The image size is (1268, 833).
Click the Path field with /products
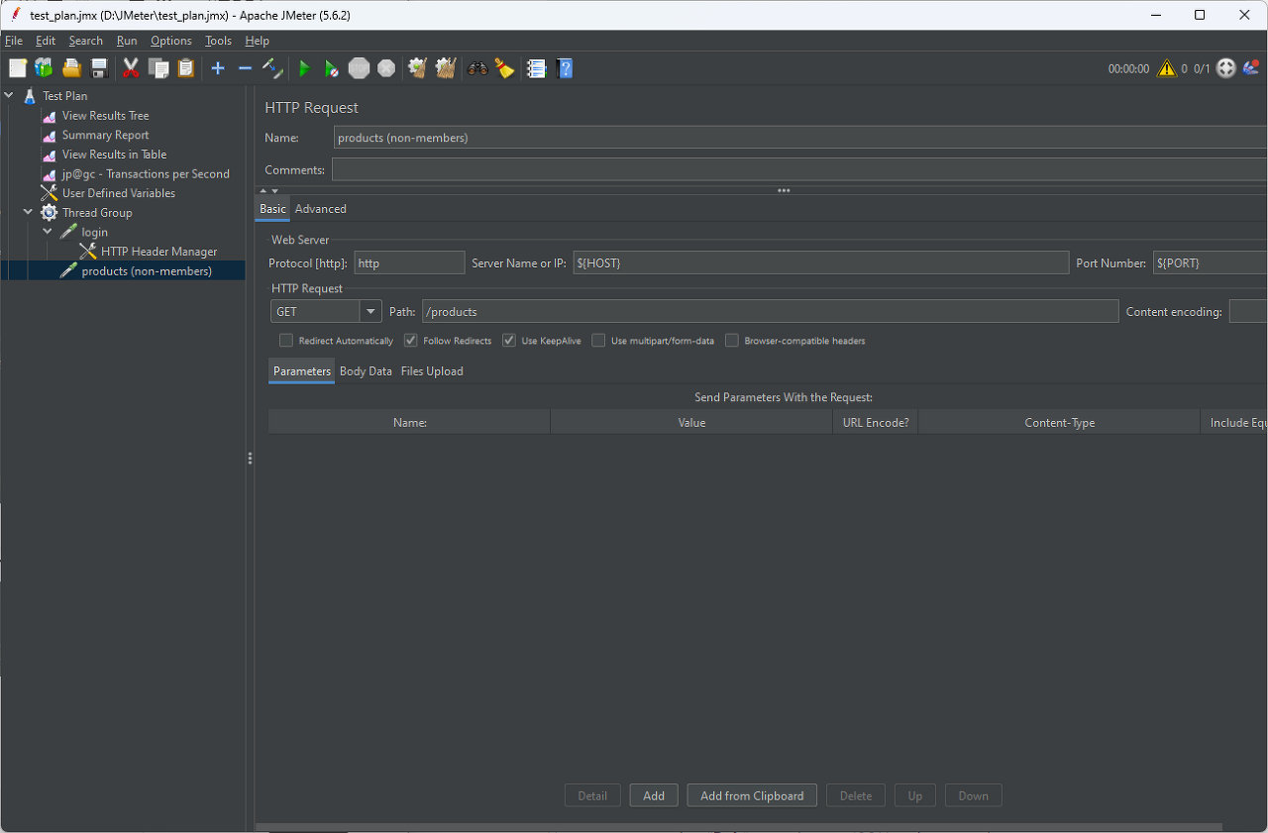click(x=770, y=311)
